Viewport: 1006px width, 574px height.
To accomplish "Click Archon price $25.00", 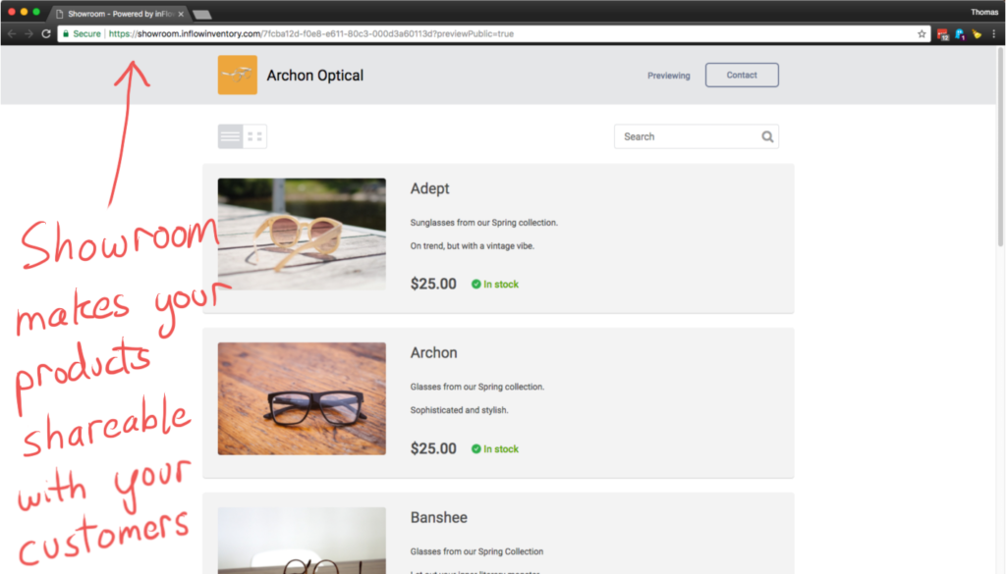I will click(x=433, y=448).
